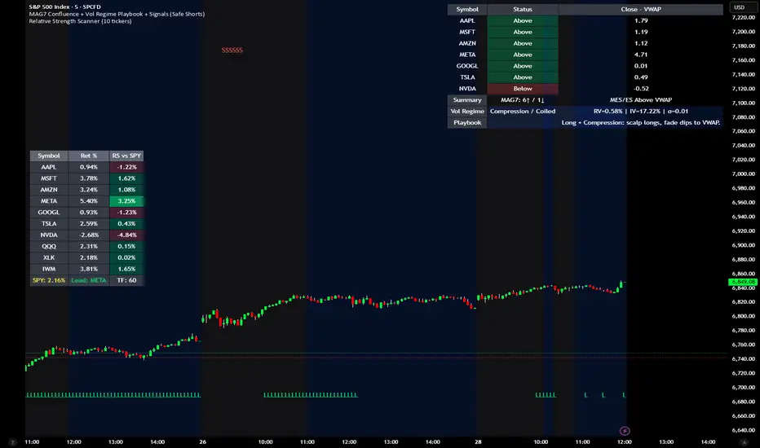Image resolution: width=760 pixels, height=448 pixels.
Task: Click the 'Above' status cell for TSLA
Action: 523,77
